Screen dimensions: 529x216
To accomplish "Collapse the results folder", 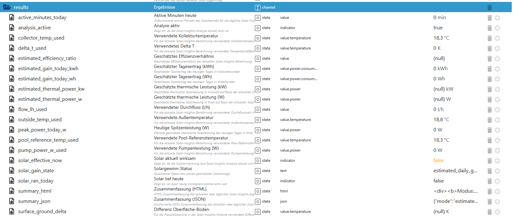I will coord(7,7).
